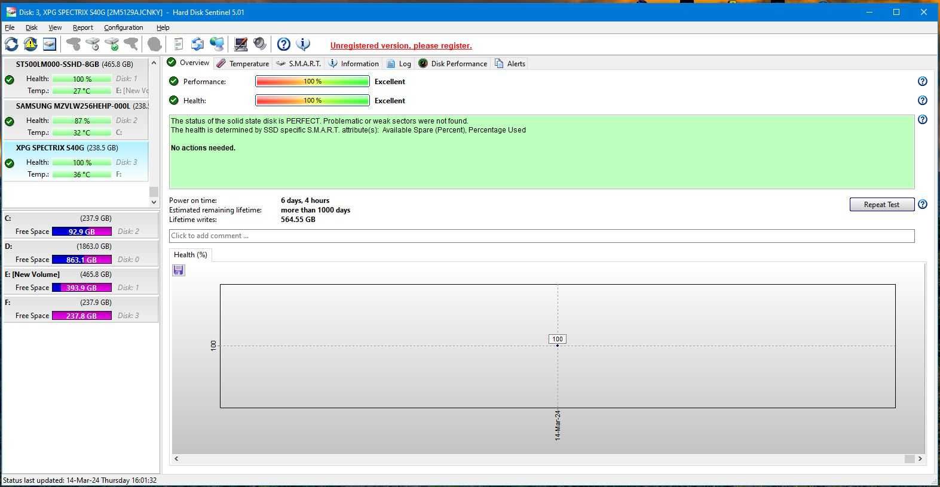940x487 pixels.
Task: Click the disk with clock toolbar icon
Action: pos(93,44)
